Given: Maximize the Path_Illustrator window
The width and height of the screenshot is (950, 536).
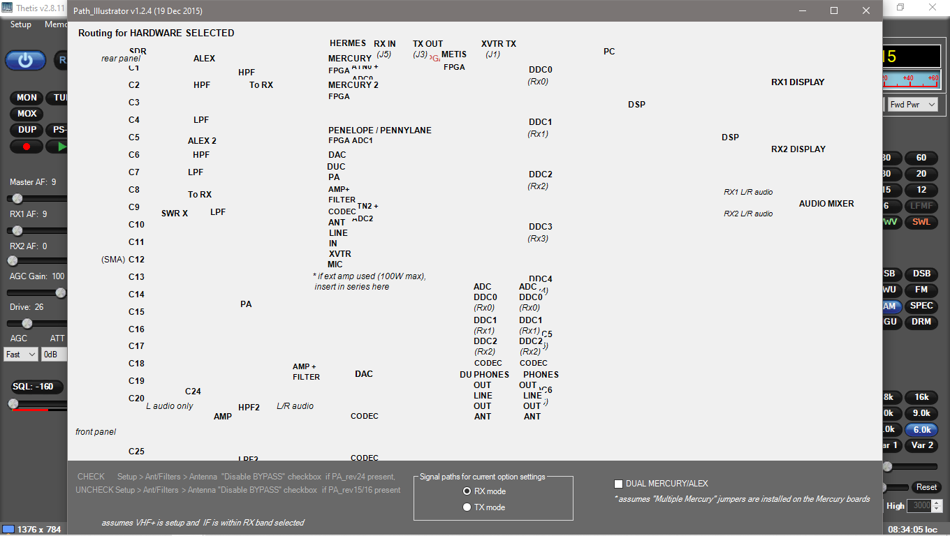Looking at the screenshot, I should (x=834, y=10).
